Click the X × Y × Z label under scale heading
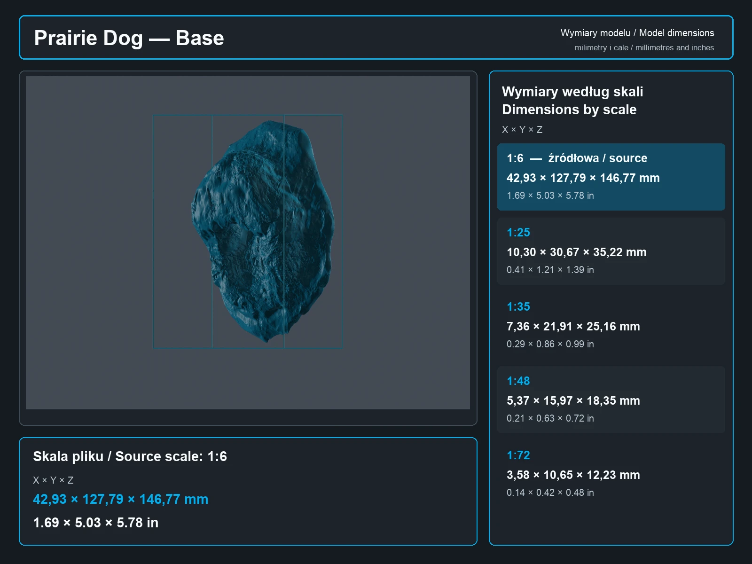Screen dimensions: 752x564 (x=522, y=130)
